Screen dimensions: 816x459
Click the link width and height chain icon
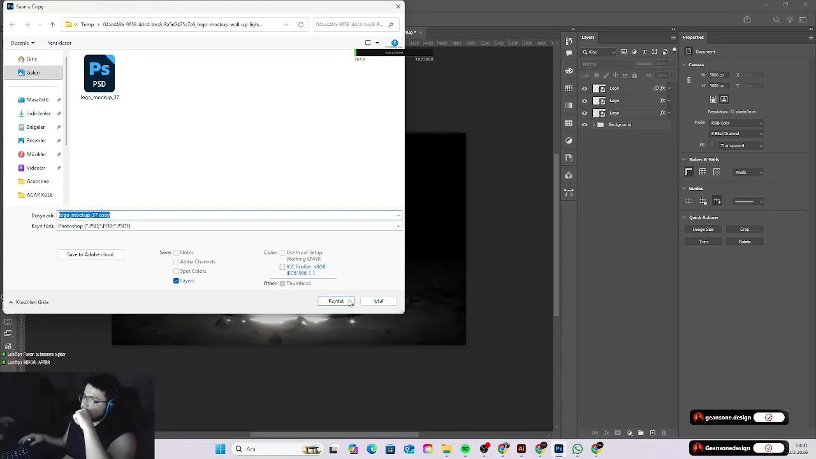pyautogui.click(x=688, y=80)
